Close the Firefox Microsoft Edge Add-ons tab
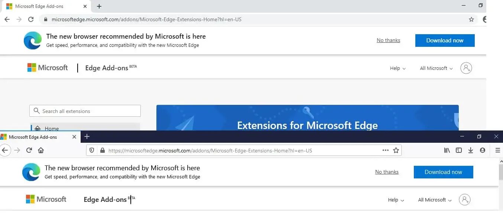This screenshot has width=503, height=213. tap(74, 137)
